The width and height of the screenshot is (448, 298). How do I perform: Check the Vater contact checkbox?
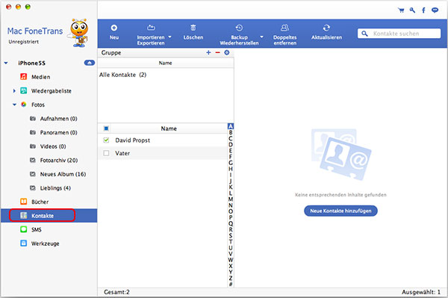(106, 153)
